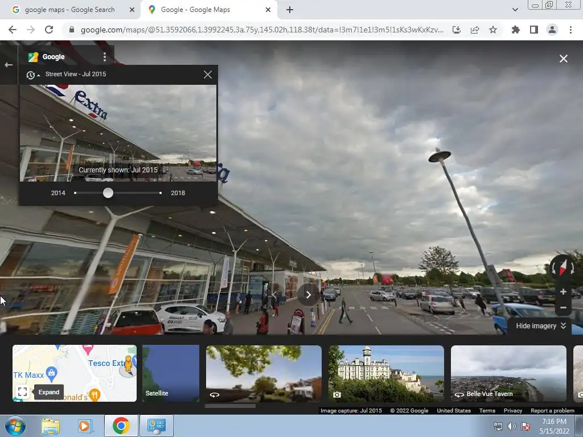
Task: Switch to google maps - Google Search tab
Action: 70,10
